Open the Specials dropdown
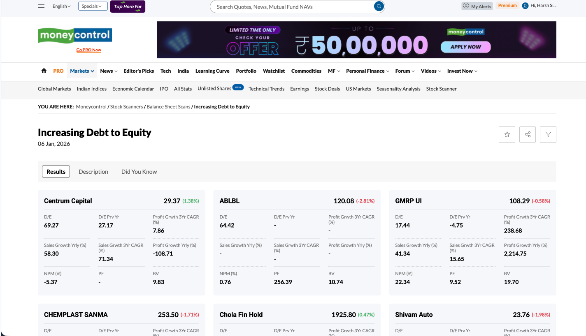Screen dimensions: 586x336 93,6
